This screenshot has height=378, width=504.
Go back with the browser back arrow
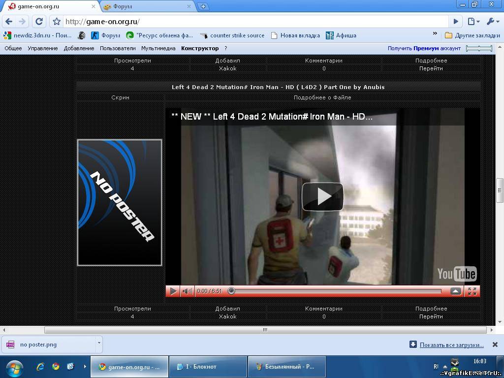(x=9, y=22)
